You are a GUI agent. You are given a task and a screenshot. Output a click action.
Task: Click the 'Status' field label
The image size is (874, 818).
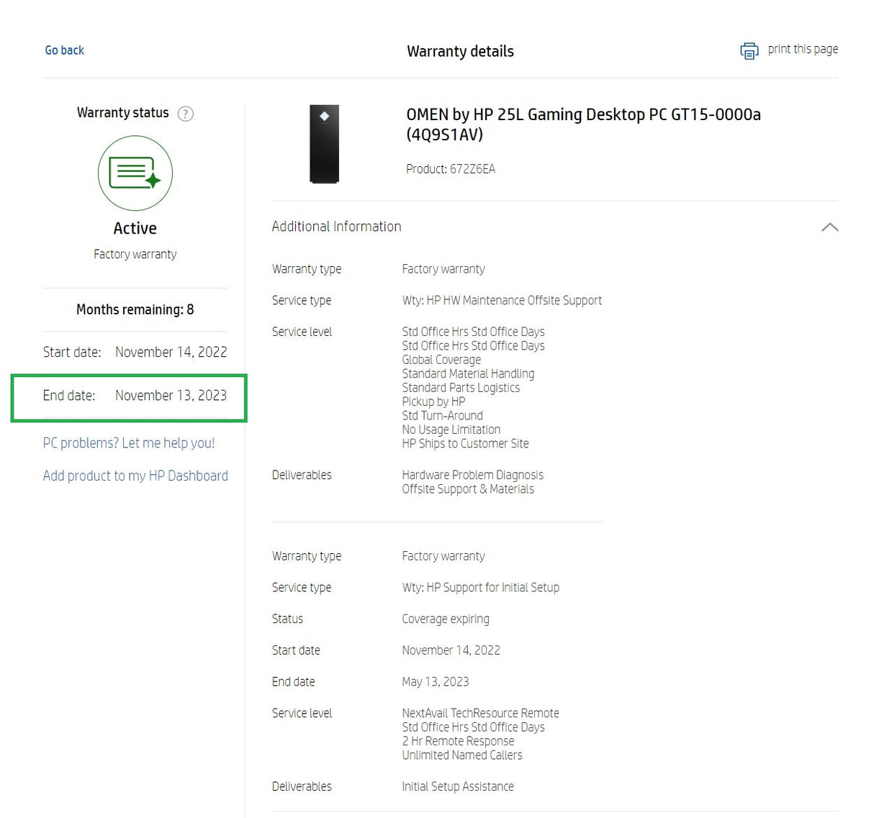[x=287, y=619]
